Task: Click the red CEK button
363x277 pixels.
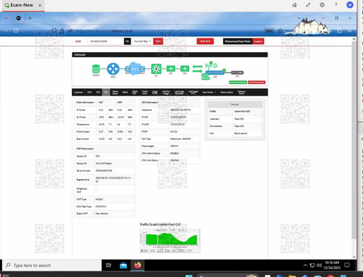Action: click(158, 41)
